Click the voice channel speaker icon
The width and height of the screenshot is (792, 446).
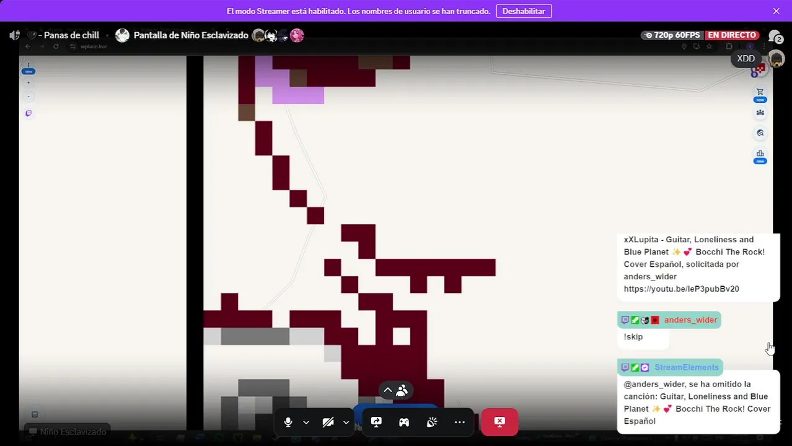pyautogui.click(x=15, y=35)
